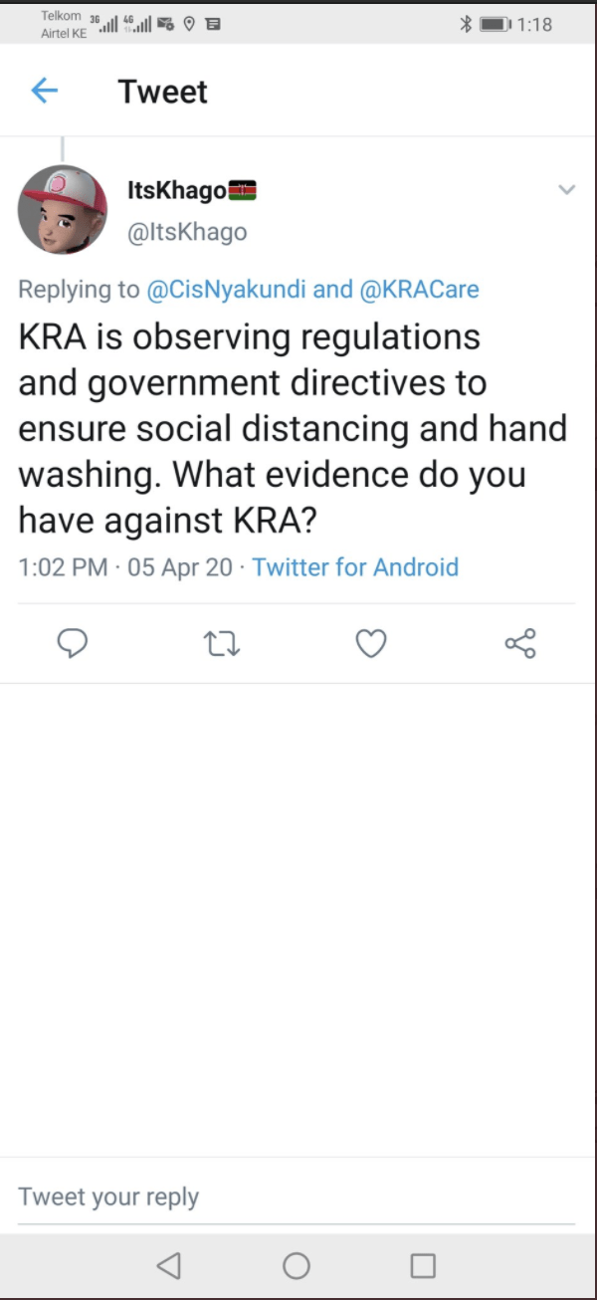This screenshot has height=1300, width=597.
Task: Tap the tweet timestamp 1:02 PM
Action: point(63,567)
